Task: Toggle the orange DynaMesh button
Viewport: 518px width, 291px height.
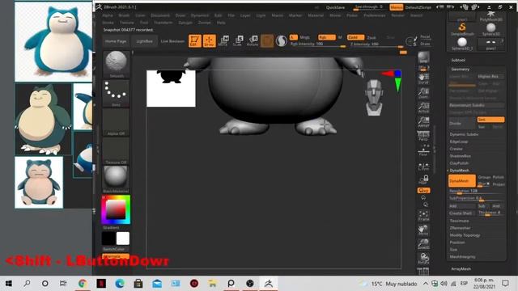Action: (462, 181)
